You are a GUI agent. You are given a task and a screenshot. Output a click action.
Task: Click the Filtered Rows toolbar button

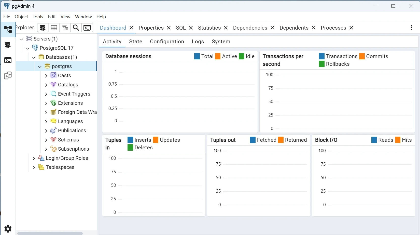(65, 28)
